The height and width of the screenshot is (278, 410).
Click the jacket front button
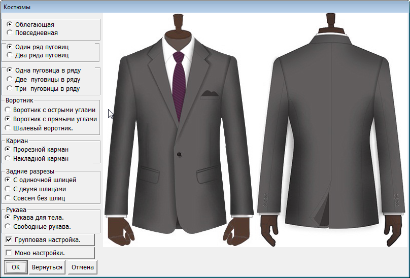coord(180,154)
